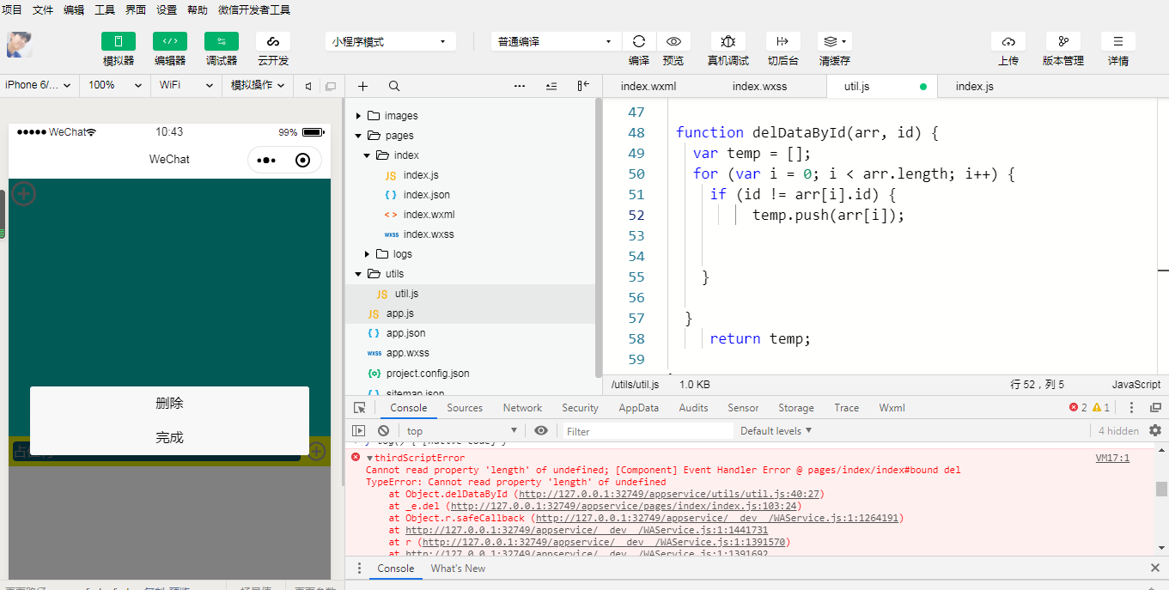Screen dimensions: 1169x590
Task: Click the 切后台 switch background icon
Action: [x=782, y=41]
